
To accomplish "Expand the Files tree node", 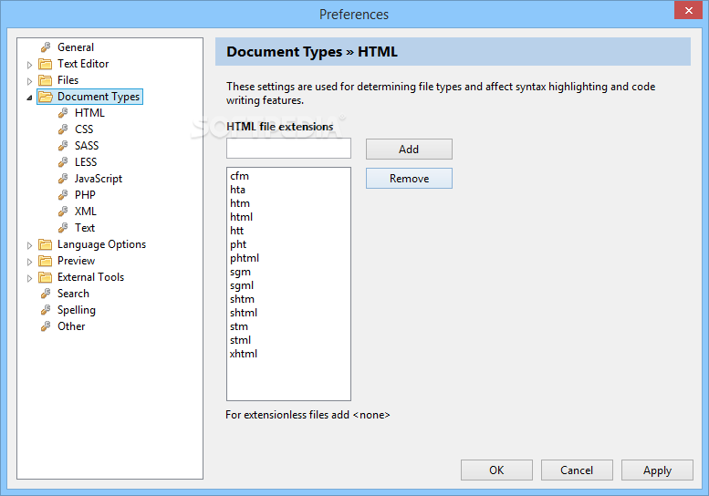I will click(29, 81).
